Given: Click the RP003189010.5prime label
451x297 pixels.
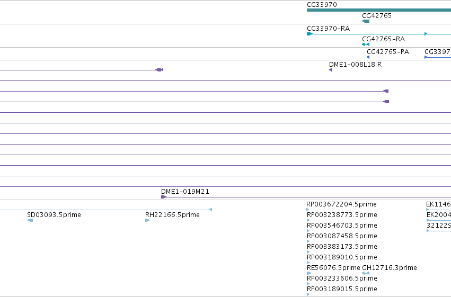Looking at the screenshot, I should (x=342, y=257).
